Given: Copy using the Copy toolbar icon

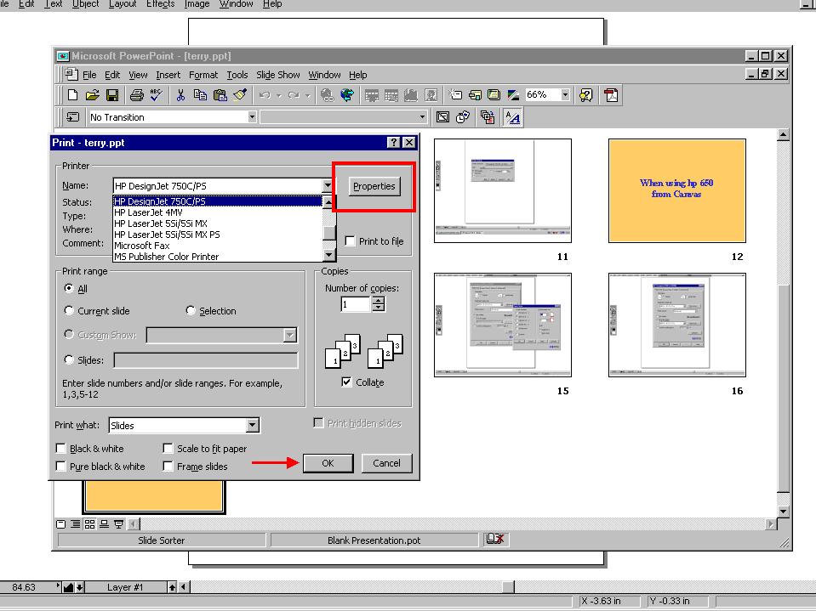Looking at the screenshot, I should coord(200,95).
